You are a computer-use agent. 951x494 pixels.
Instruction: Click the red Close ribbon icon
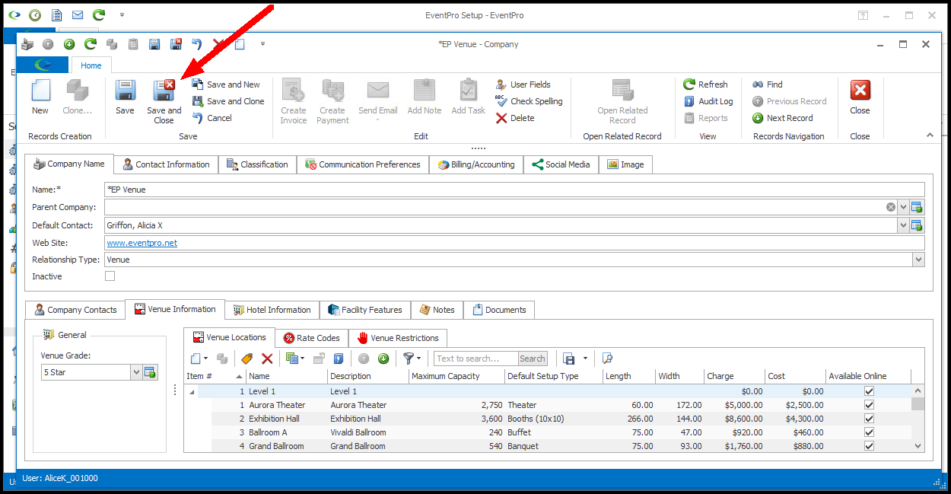point(860,91)
